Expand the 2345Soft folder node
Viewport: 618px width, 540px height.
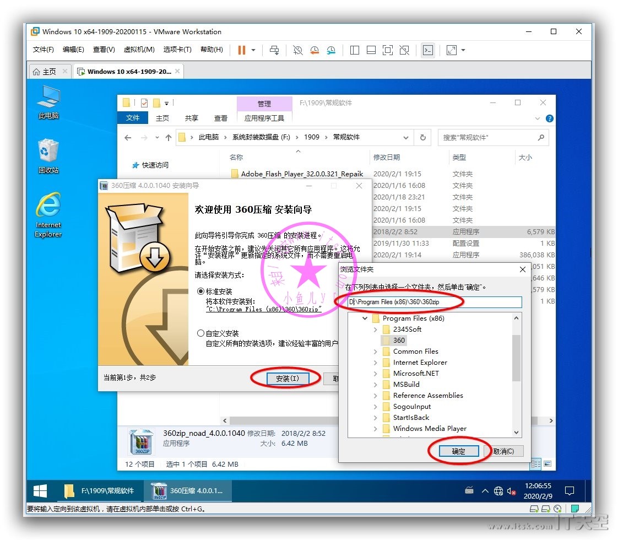[375, 329]
